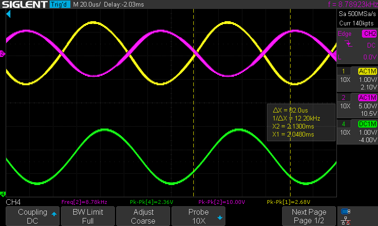
Task: Click the X1 vertical cursor line
Action: coord(194,103)
